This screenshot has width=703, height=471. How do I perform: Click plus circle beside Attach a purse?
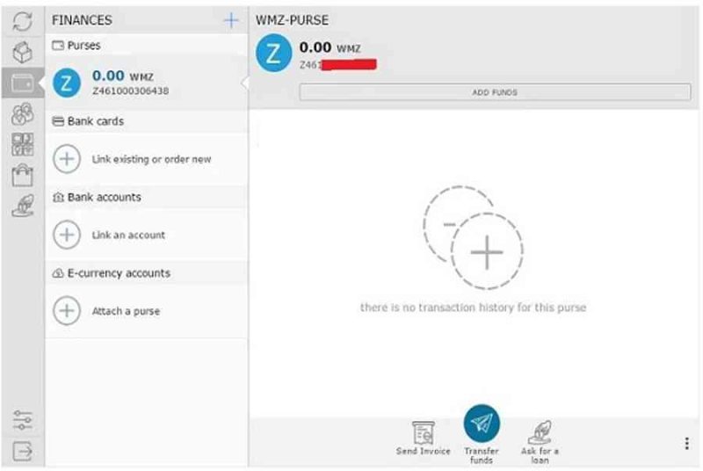(67, 310)
